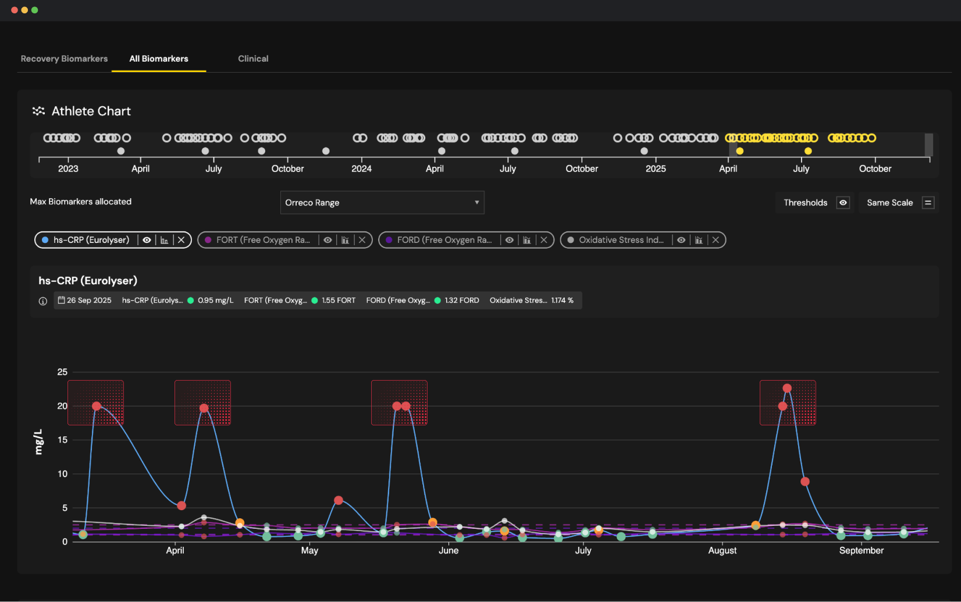
Task: Click the calendar icon next to 26 Sep 2025
Action: [x=62, y=300]
